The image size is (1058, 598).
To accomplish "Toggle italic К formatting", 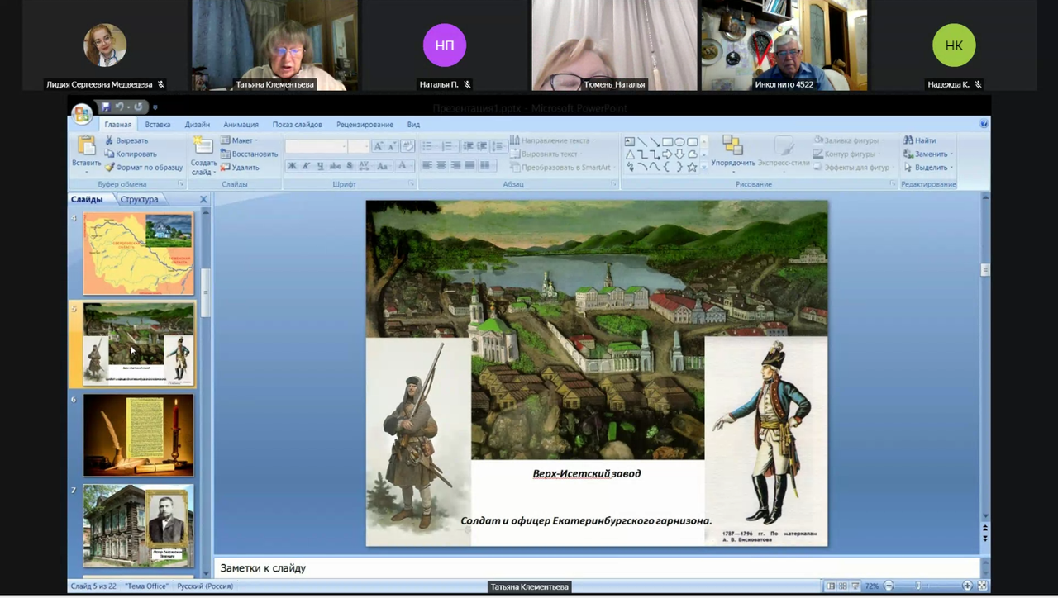I will pos(306,166).
